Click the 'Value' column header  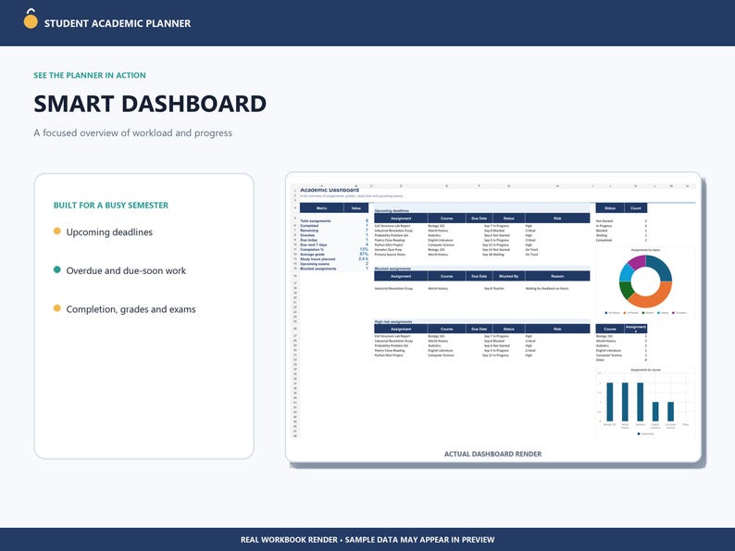356,207
